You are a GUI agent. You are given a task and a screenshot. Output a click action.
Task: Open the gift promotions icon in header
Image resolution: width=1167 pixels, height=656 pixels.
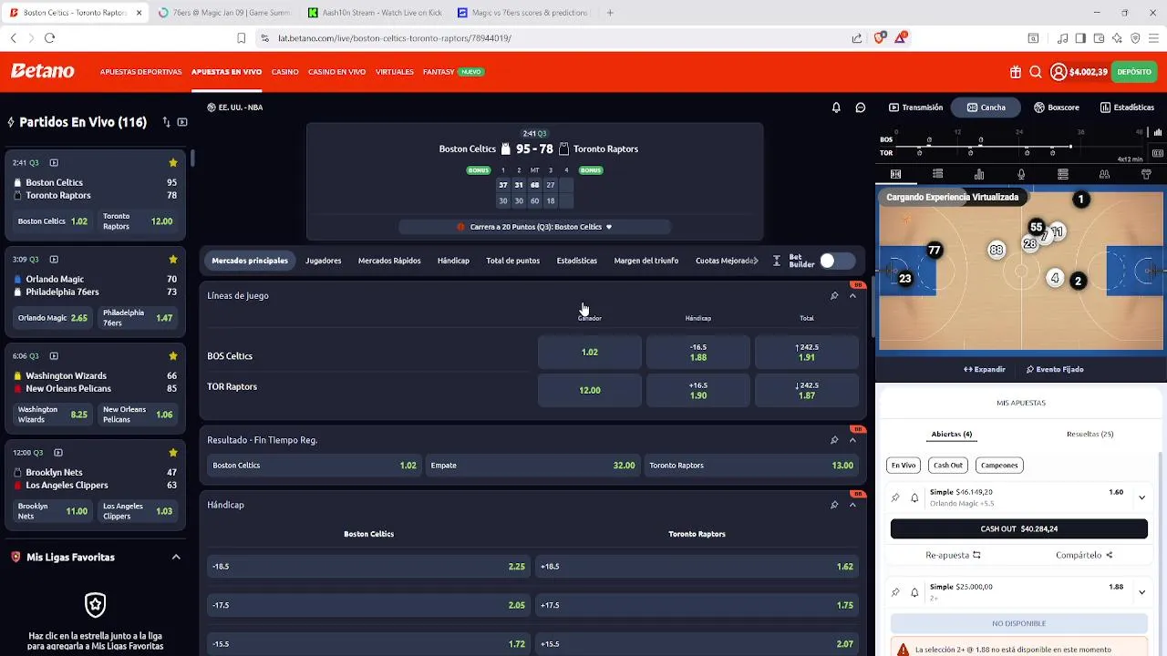(x=1016, y=72)
